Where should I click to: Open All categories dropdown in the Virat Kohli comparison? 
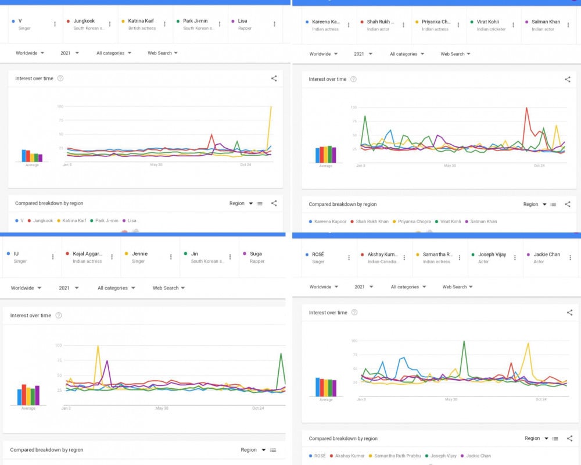coord(407,54)
